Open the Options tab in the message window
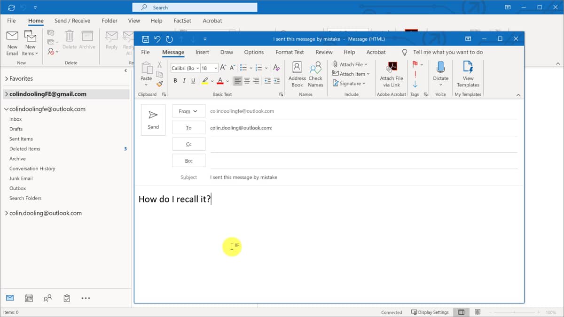The width and height of the screenshot is (564, 317). coord(254,52)
